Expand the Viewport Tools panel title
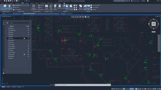The image size is (161, 90). point(6,11)
